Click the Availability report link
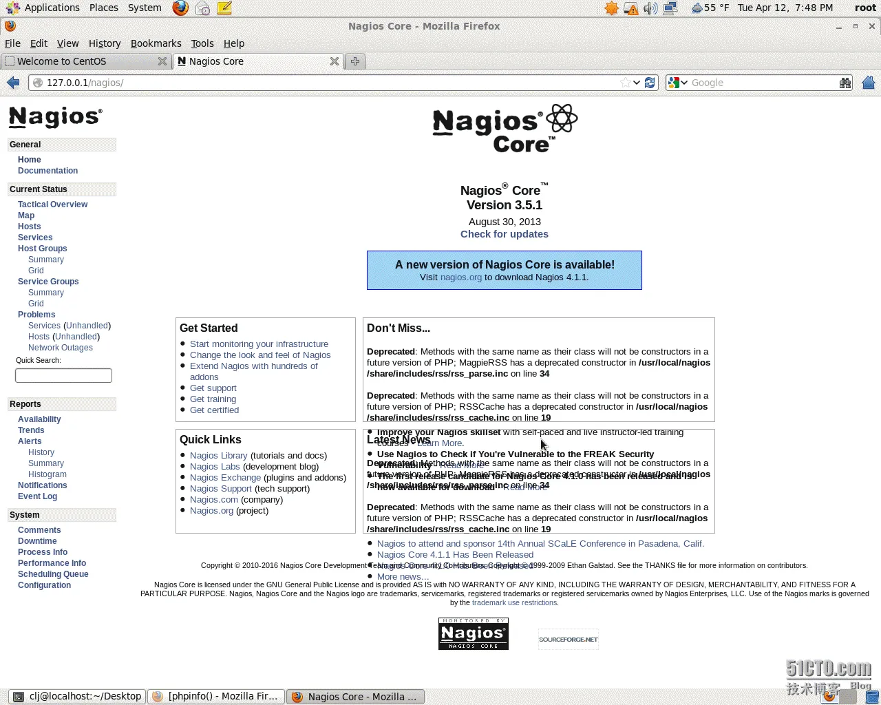Viewport: 881px width, 705px height. [x=39, y=419]
